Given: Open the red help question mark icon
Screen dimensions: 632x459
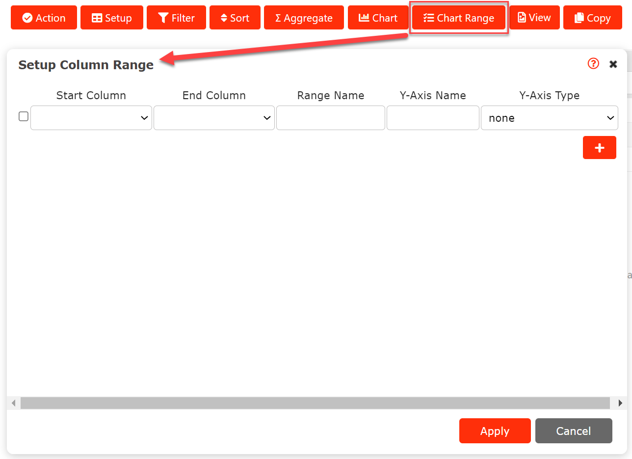Looking at the screenshot, I should [x=593, y=64].
